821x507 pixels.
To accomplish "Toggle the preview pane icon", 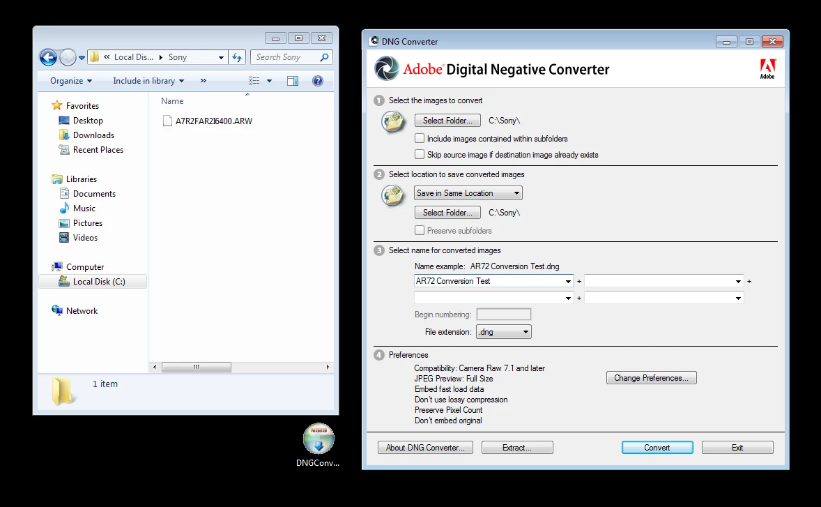I will coord(293,81).
